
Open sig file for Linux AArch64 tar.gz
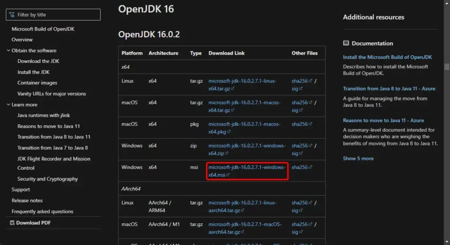pyautogui.click(x=297, y=210)
